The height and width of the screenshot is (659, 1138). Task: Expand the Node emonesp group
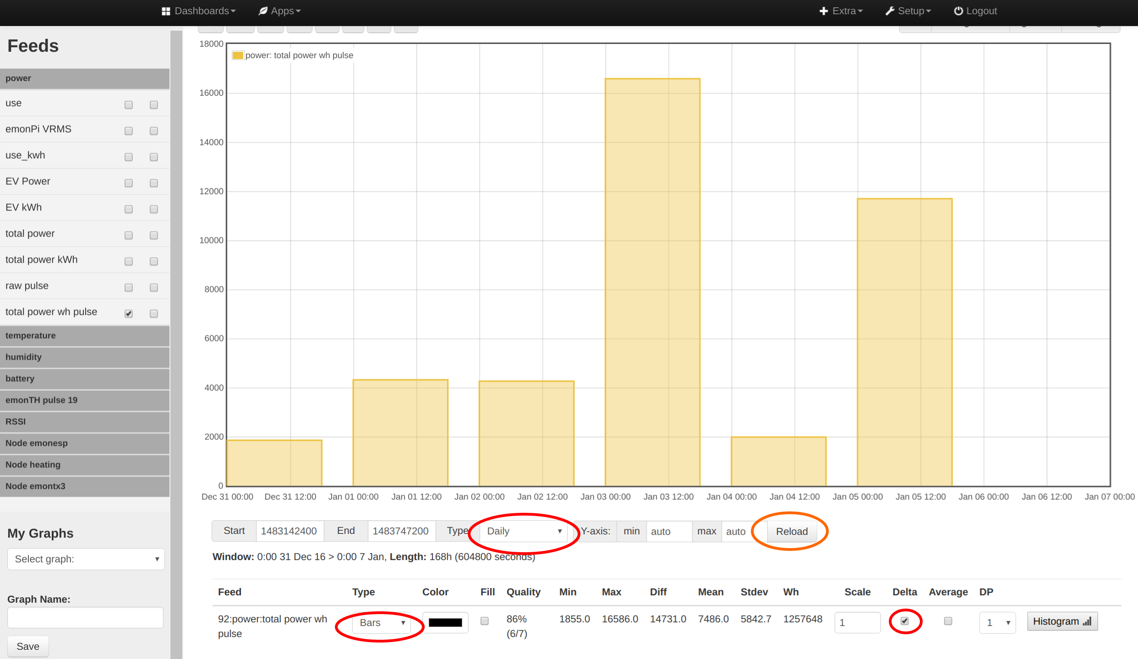[85, 444]
